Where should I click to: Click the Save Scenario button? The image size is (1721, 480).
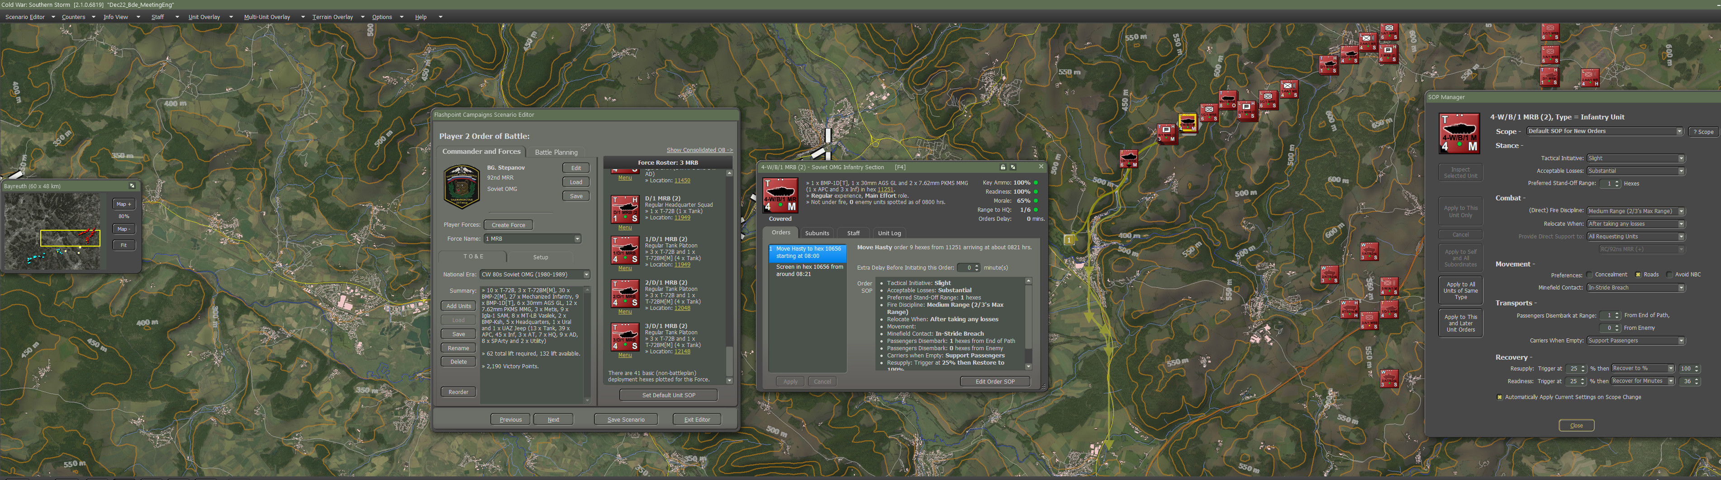(625, 420)
